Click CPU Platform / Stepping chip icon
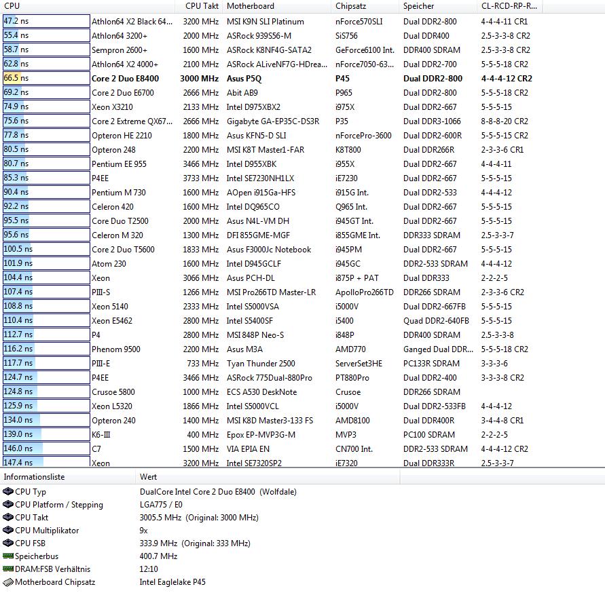Image resolution: width=605 pixels, height=593 pixels. (8, 505)
